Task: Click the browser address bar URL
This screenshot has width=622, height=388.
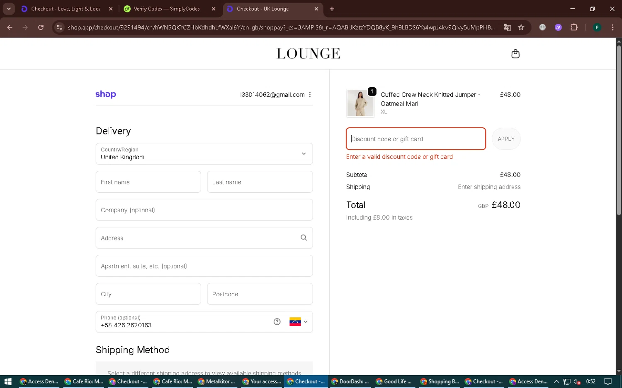Action: (x=281, y=27)
